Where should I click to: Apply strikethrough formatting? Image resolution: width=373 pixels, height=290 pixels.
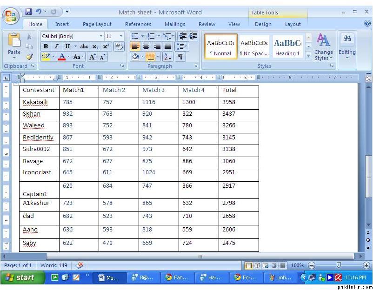[84, 46]
